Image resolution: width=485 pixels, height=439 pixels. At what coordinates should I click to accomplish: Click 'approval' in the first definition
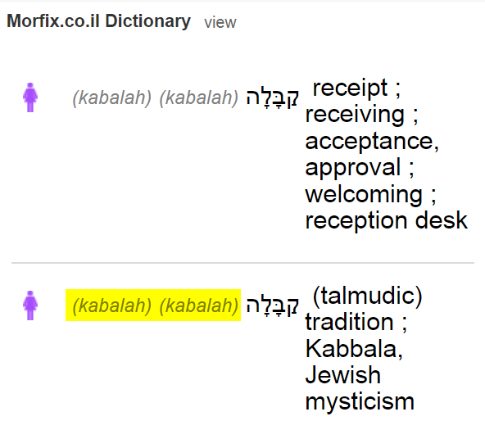353,168
